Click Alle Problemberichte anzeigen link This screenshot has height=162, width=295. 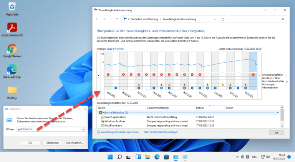[x=161, y=132]
